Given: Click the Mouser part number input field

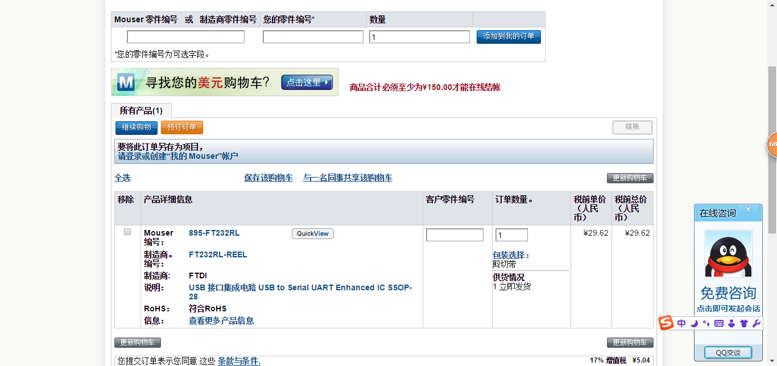Looking at the screenshot, I should [185, 37].
